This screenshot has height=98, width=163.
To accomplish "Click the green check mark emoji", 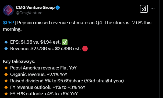I will 65,42.
